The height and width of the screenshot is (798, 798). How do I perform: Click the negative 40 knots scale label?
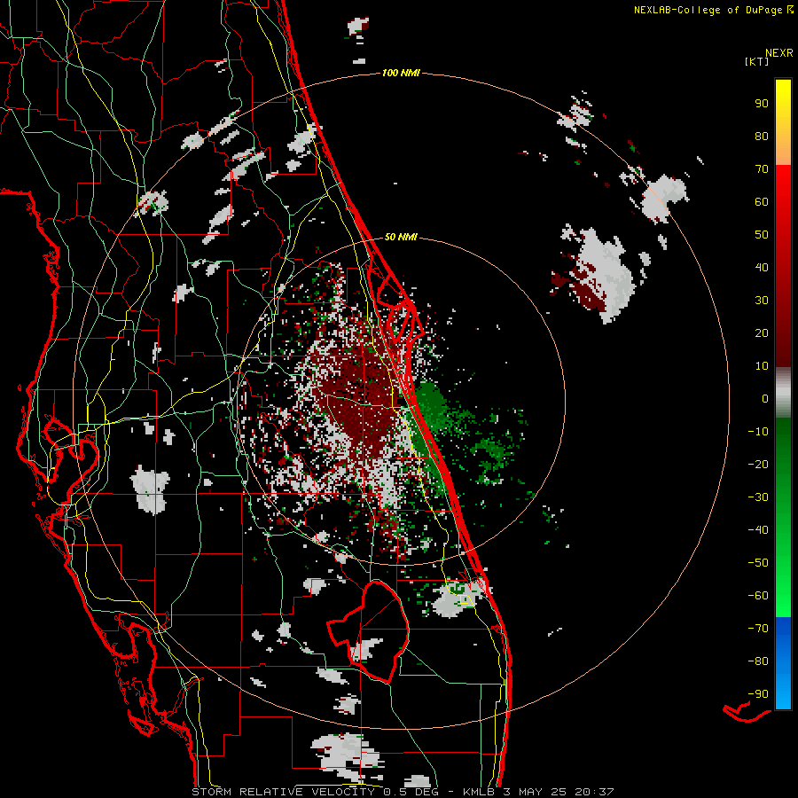(x=758, y=530)
